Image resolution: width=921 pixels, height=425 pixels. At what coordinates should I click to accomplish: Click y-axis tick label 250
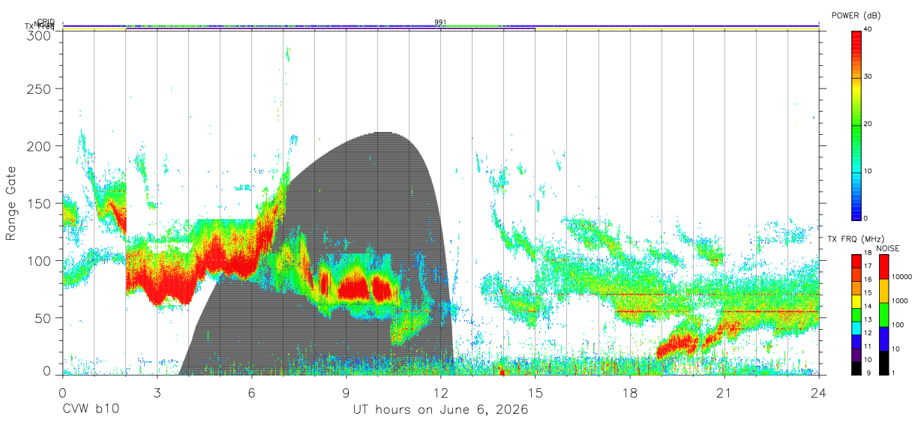40,88
